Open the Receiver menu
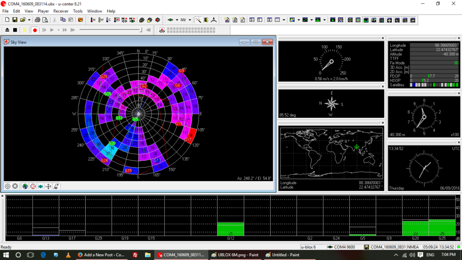 (x=60, y=11)
